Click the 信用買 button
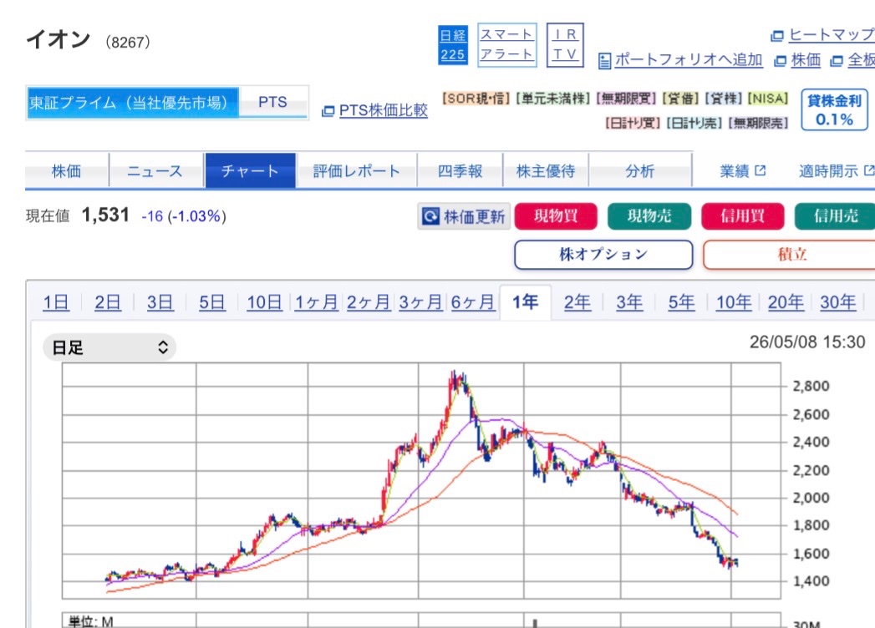The width and height of the screenshot is (875, 628). [743, 215]
